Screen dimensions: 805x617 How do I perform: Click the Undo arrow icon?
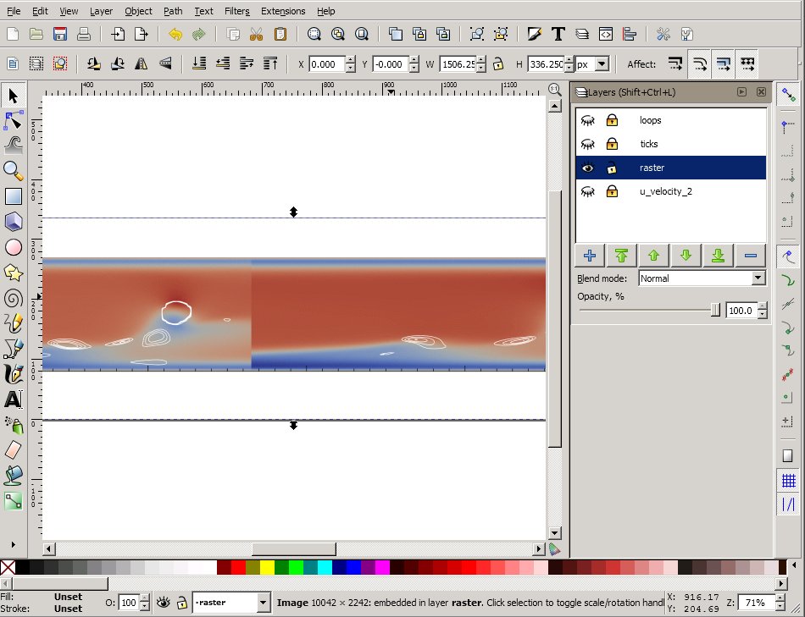tap(175, 35)
